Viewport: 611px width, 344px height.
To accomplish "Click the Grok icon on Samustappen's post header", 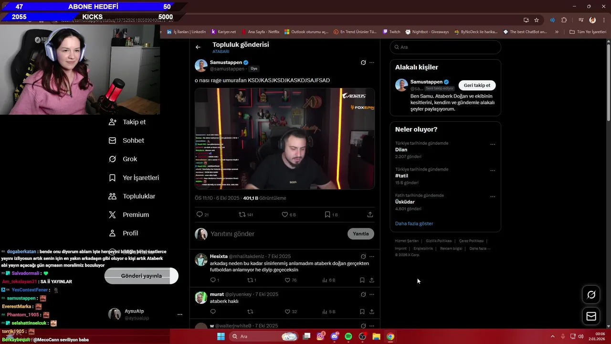I will click(363, 63).
